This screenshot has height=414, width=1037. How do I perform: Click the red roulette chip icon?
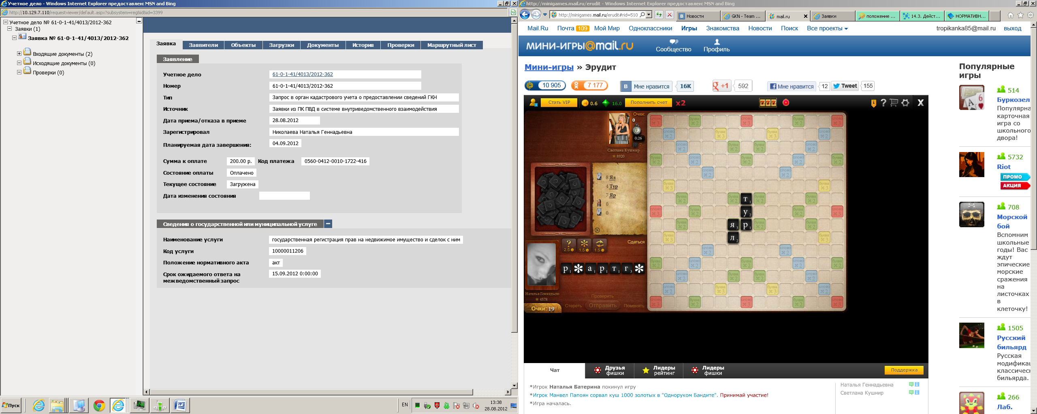pos(786,103)
